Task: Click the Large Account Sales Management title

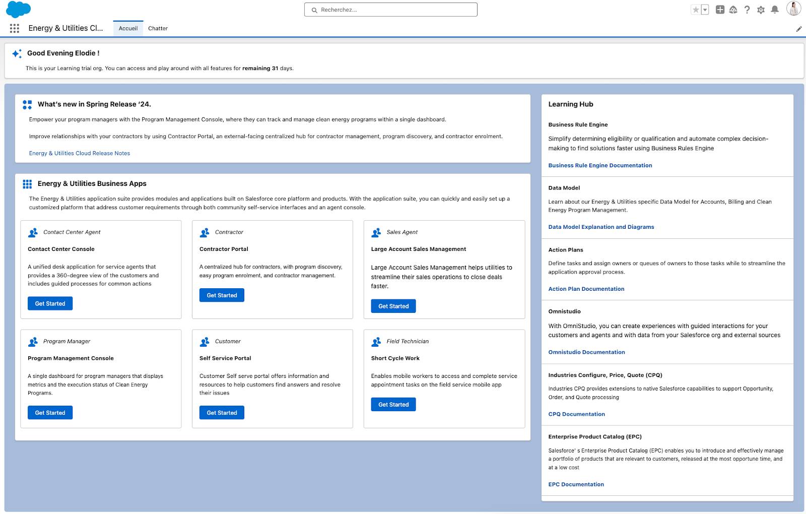Action: (419, 249)
